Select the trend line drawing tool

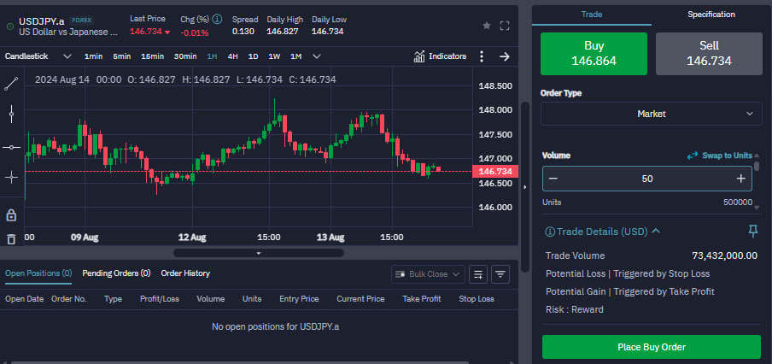11,85
